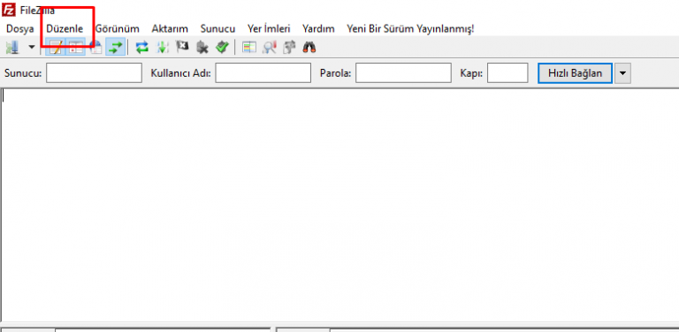679x332 pixels.
Task: Open Yeni Bir Sürüm Yayınlanmış menu
Action: click(x=410, y=29)
